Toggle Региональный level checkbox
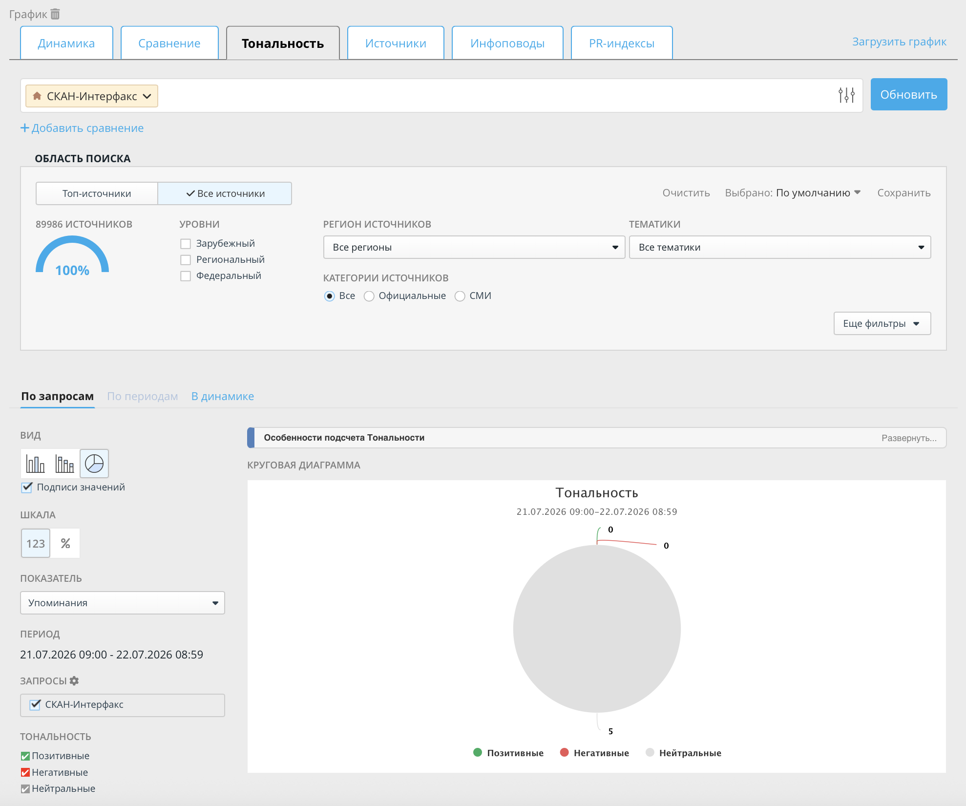Viewport: 966px width, 806px height. pos(186,260)
